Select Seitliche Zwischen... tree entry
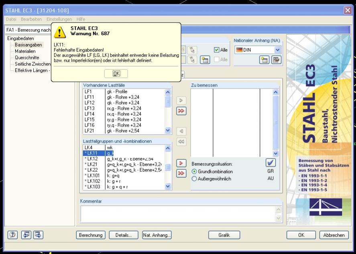This screenshot has width=356, height=254. [33, 64]
